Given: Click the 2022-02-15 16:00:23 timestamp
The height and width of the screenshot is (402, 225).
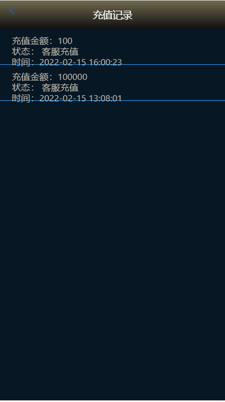Looking at the screenshot, I should pos(80,62).
